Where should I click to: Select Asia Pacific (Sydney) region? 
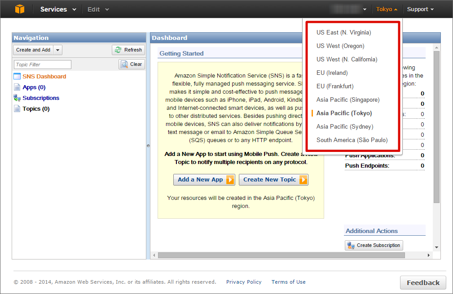coord(345,127)
